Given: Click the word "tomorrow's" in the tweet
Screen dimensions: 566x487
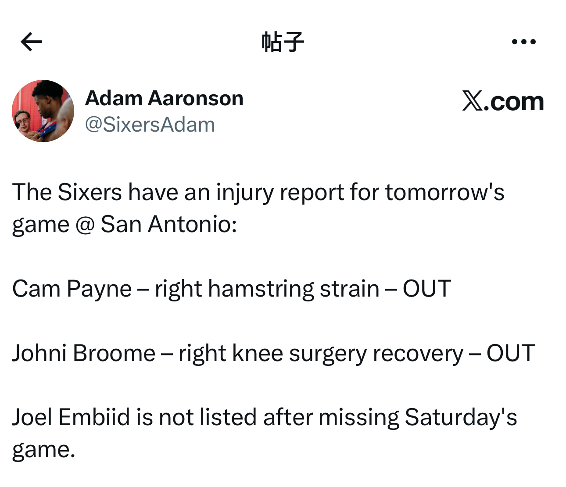Looking at the screenshot, I should point(444,193).
